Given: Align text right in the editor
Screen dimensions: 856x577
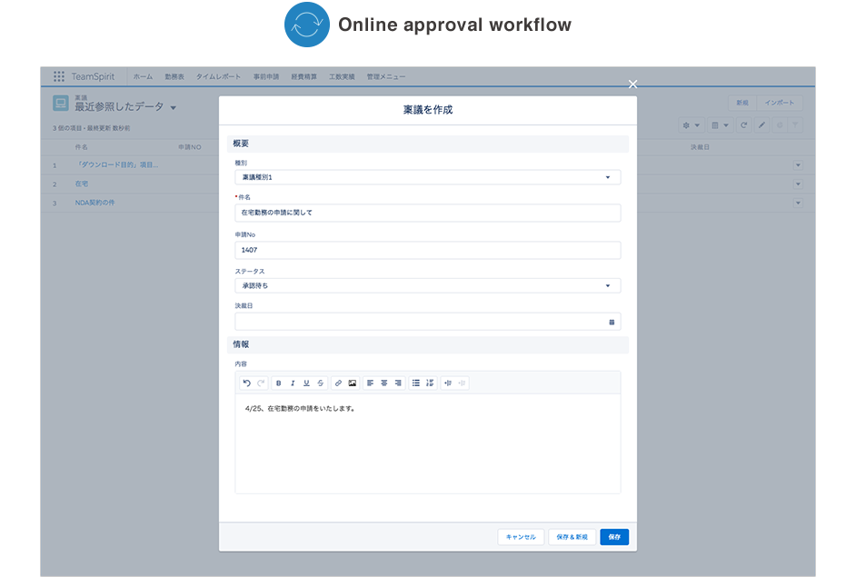Looking at the screenshot, I should (x=398, y=383).
